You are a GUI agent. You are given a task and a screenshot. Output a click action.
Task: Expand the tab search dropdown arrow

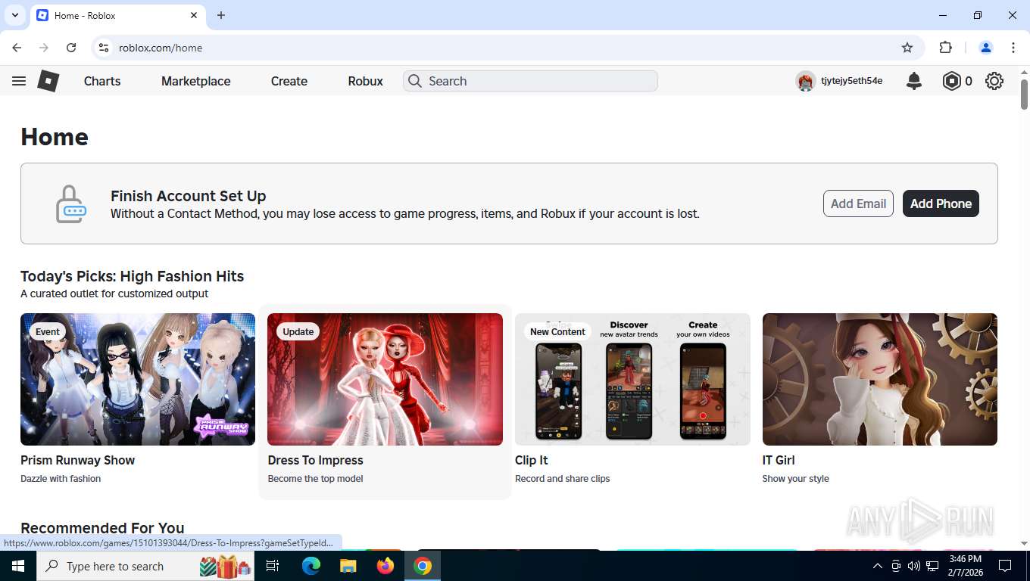(x=14, y=15)
